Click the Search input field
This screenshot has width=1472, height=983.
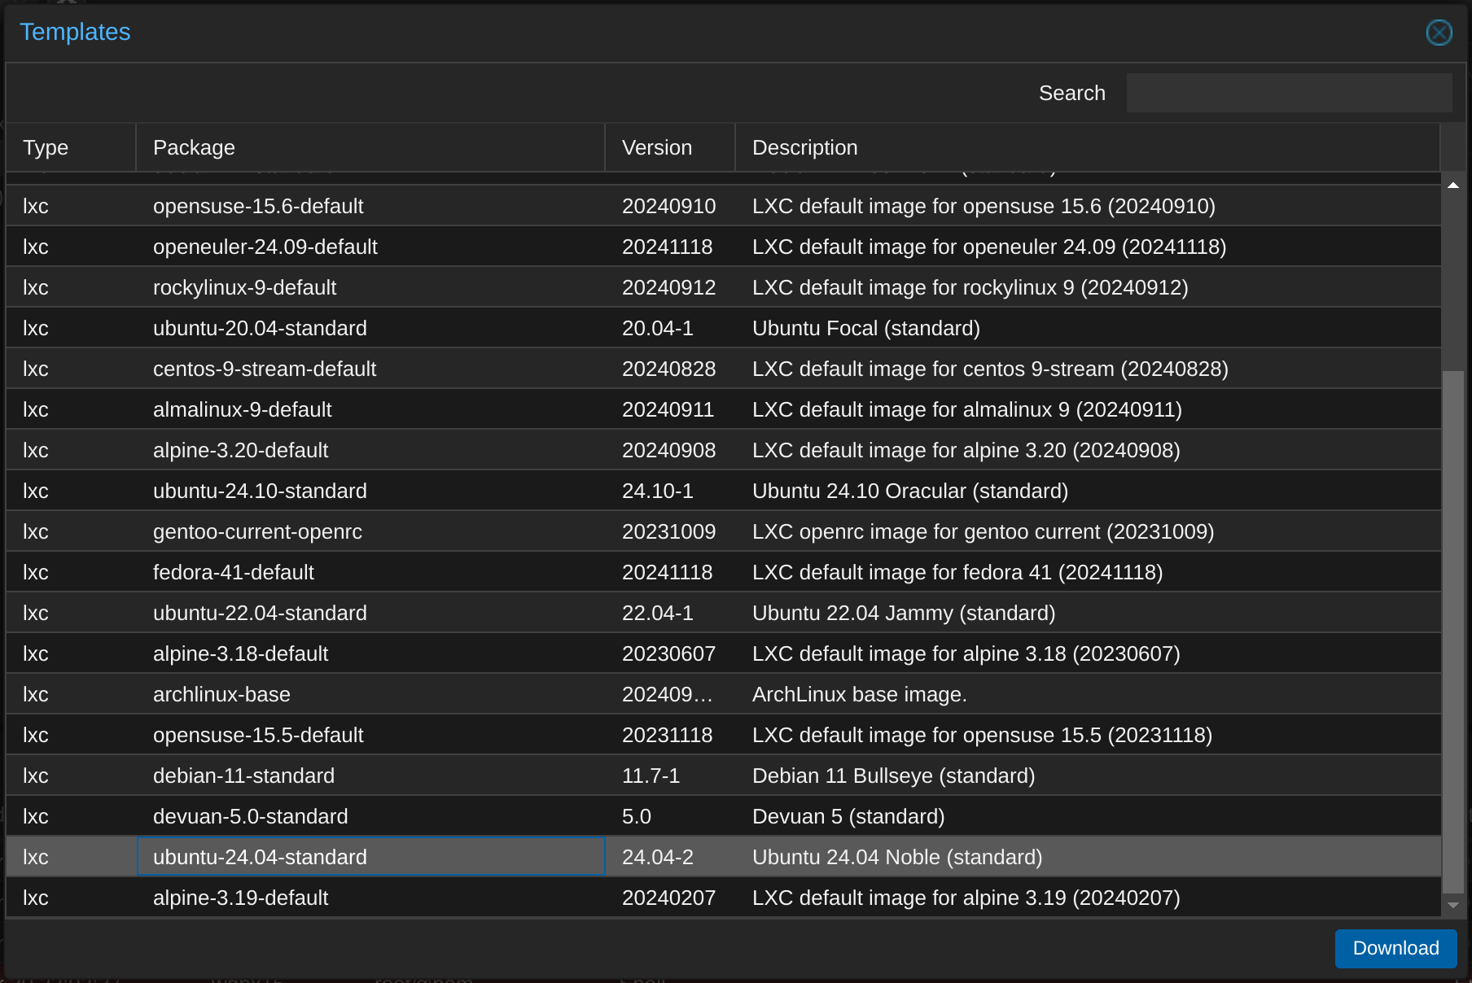tap(1289, 93)
